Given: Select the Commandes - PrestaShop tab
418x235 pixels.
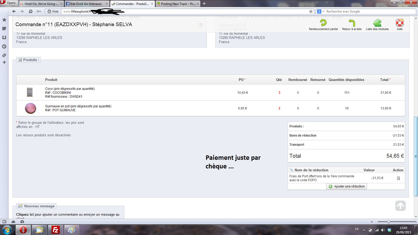Looking at the screenshot, I should coord(132,4).
